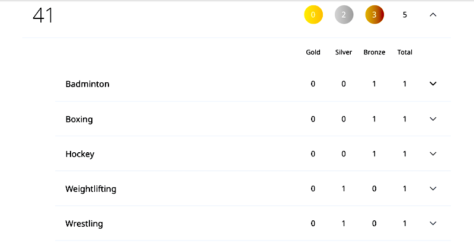Click the Gold column header

[x=313, y=52]
